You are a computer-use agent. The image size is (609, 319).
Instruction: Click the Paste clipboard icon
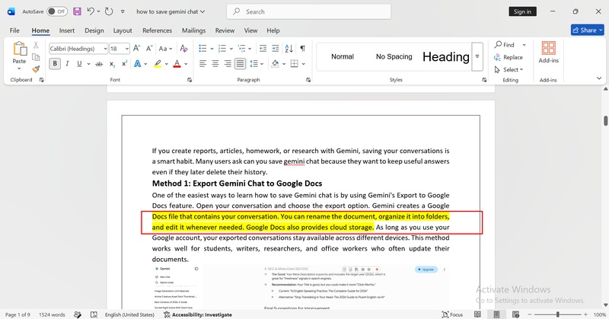(x=20, y=49)
